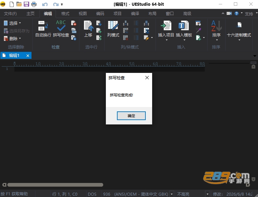Toggle 自动换行 word wrap
258x197 pixels.
coord(43,28)
